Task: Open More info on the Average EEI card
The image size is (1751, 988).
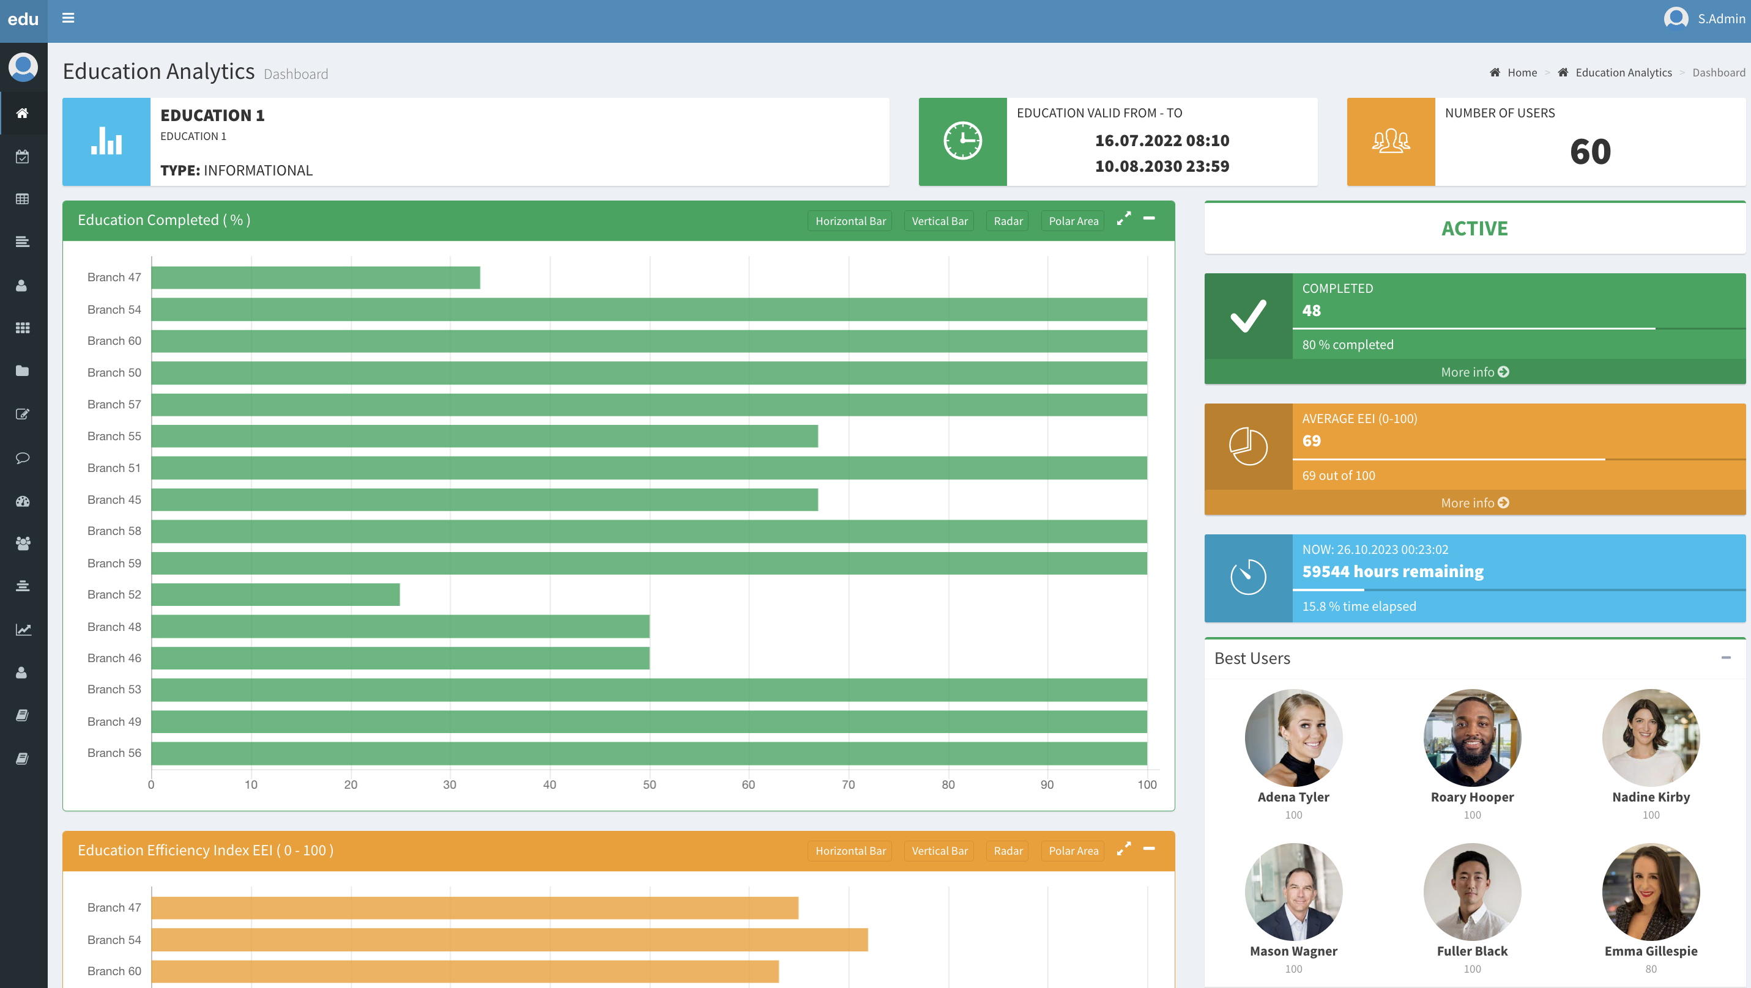Action: pos(1475,503)
